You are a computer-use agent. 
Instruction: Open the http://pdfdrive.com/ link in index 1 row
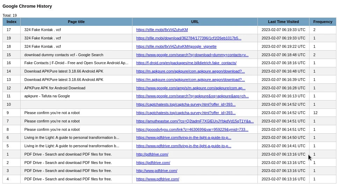(152, 154)
